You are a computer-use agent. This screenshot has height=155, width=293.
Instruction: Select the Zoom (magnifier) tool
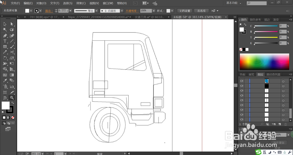(x=12, y=98)
